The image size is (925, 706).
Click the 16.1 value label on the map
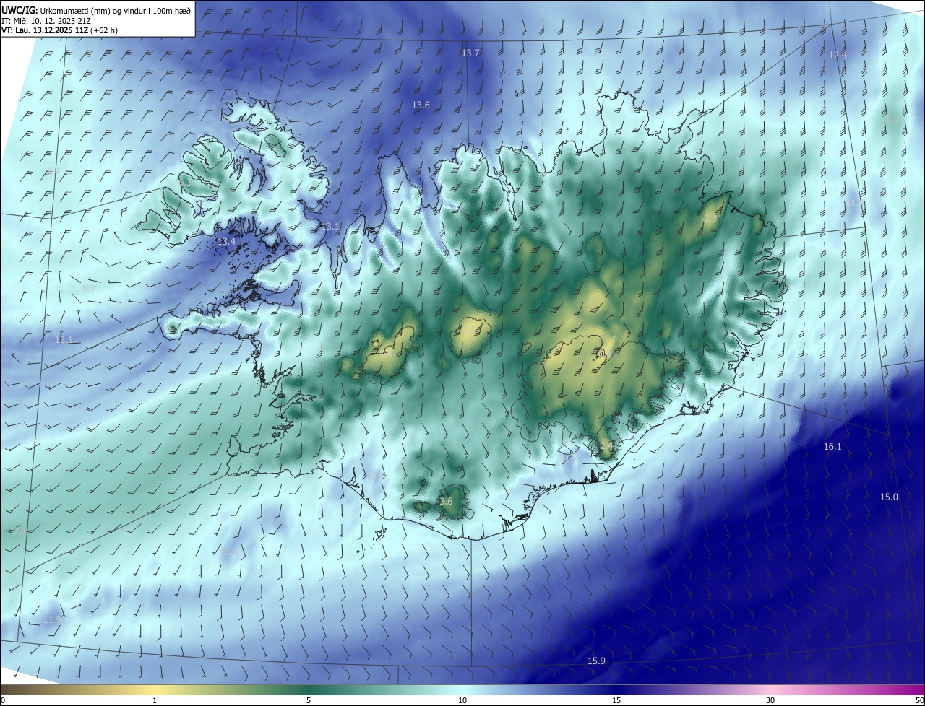(x=832, y=447)
